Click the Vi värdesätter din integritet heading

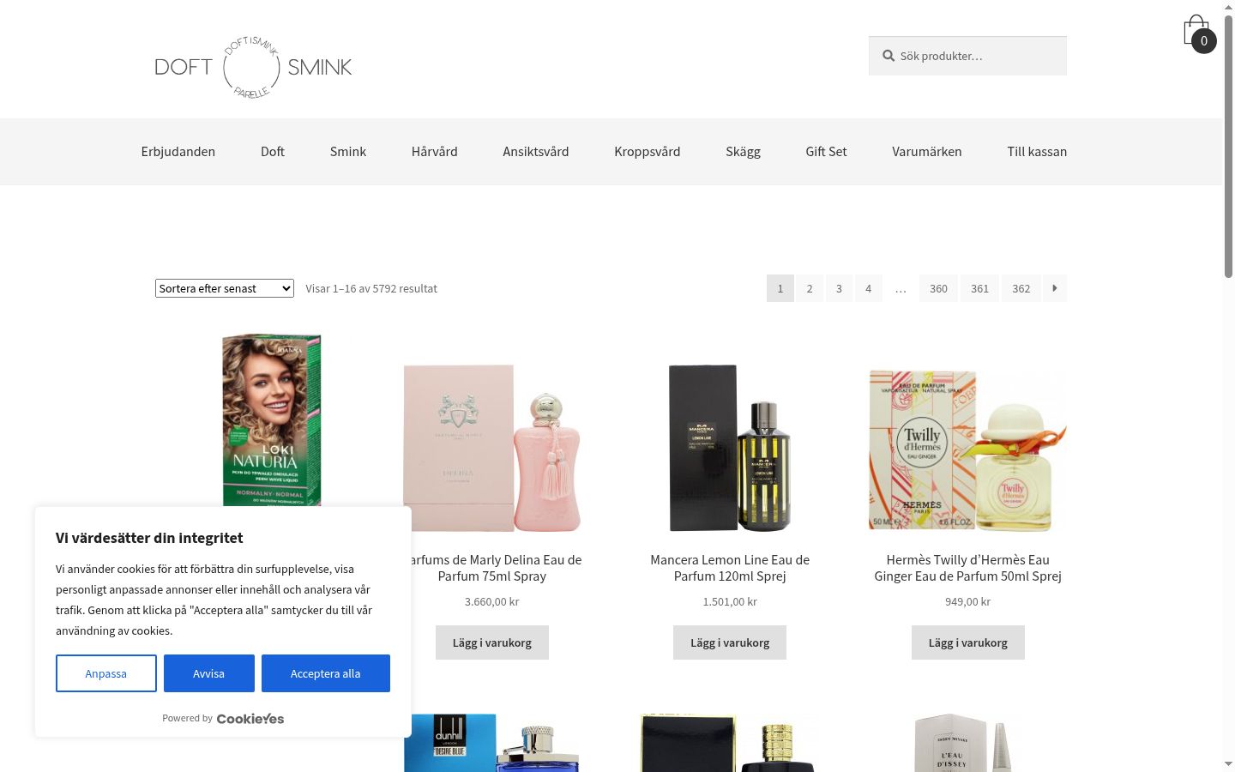click(149, 538)
